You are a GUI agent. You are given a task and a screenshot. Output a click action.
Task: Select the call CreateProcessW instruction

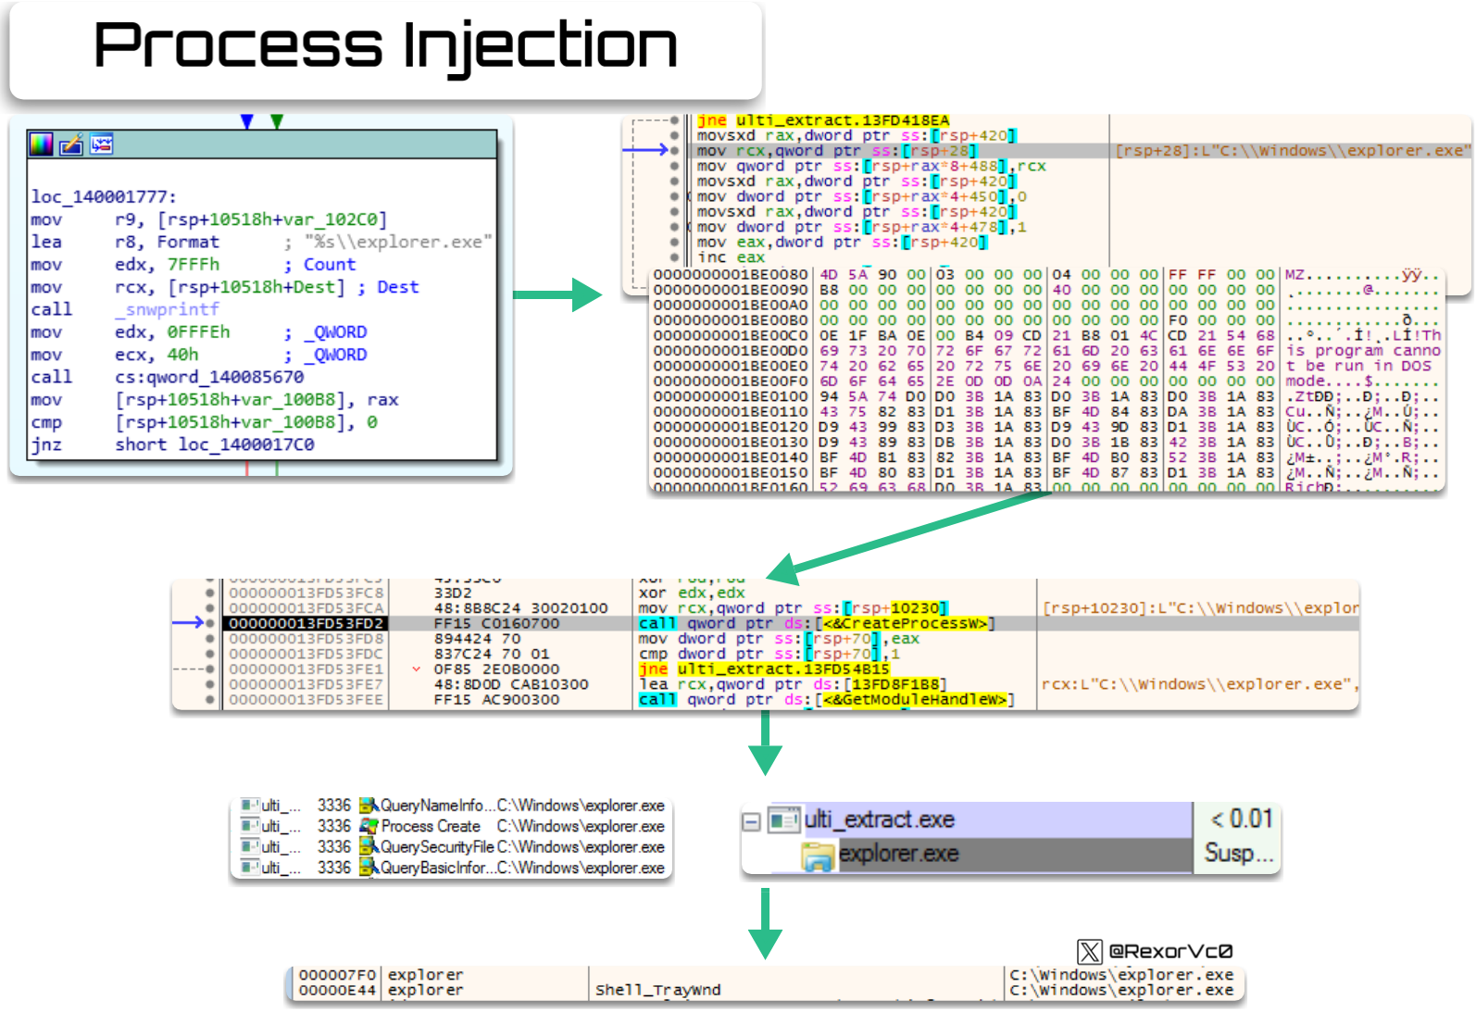(x=817, y=624)
